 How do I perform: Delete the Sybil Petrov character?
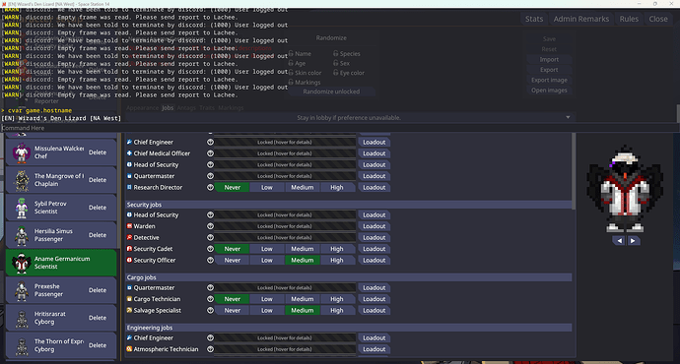click(x=98, y=208)
